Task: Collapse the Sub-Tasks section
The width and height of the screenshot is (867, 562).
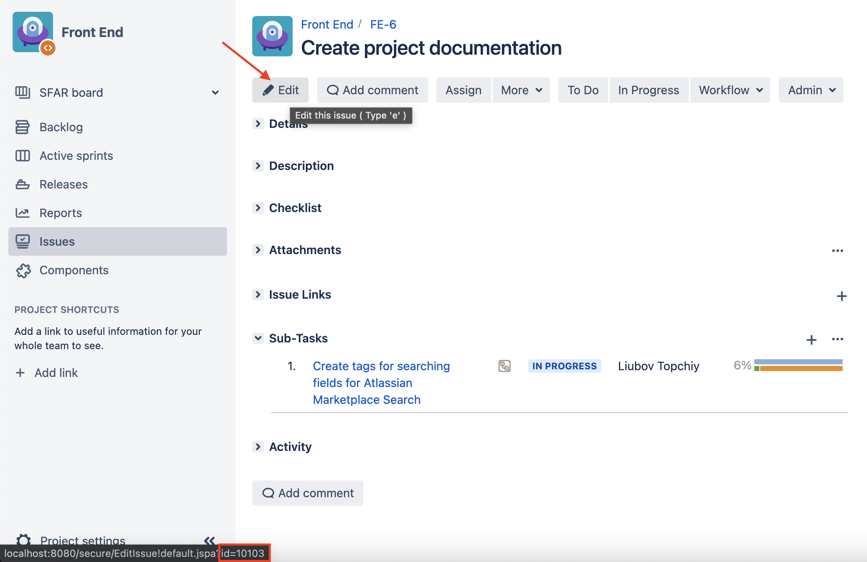Action: click(x=258, y=338)
